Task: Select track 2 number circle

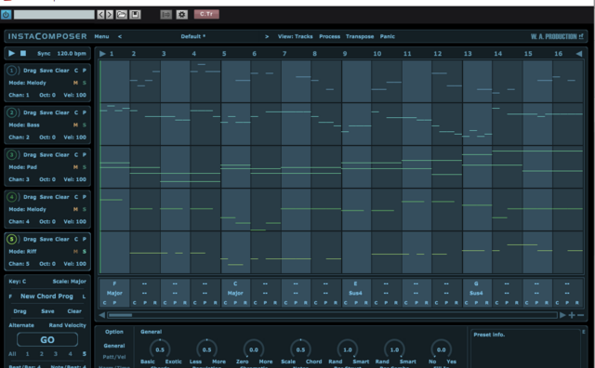Action: (12, 112)
